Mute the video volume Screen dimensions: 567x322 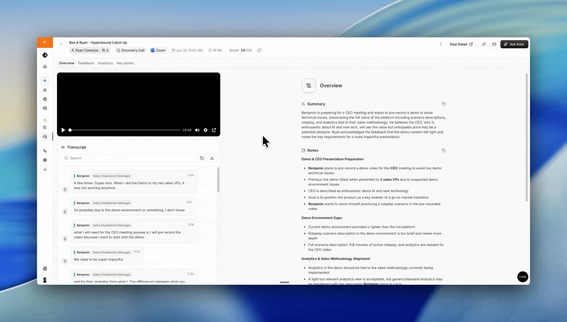point(197,130)
